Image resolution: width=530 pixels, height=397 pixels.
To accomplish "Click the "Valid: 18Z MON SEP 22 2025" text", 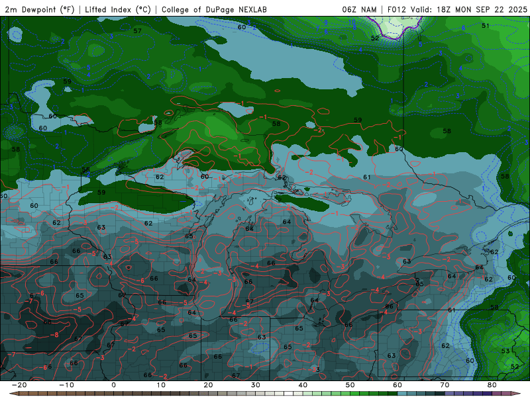I will tap(469, 9).
